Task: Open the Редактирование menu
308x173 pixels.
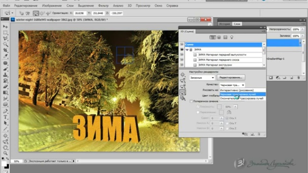Action: (26, 6)
